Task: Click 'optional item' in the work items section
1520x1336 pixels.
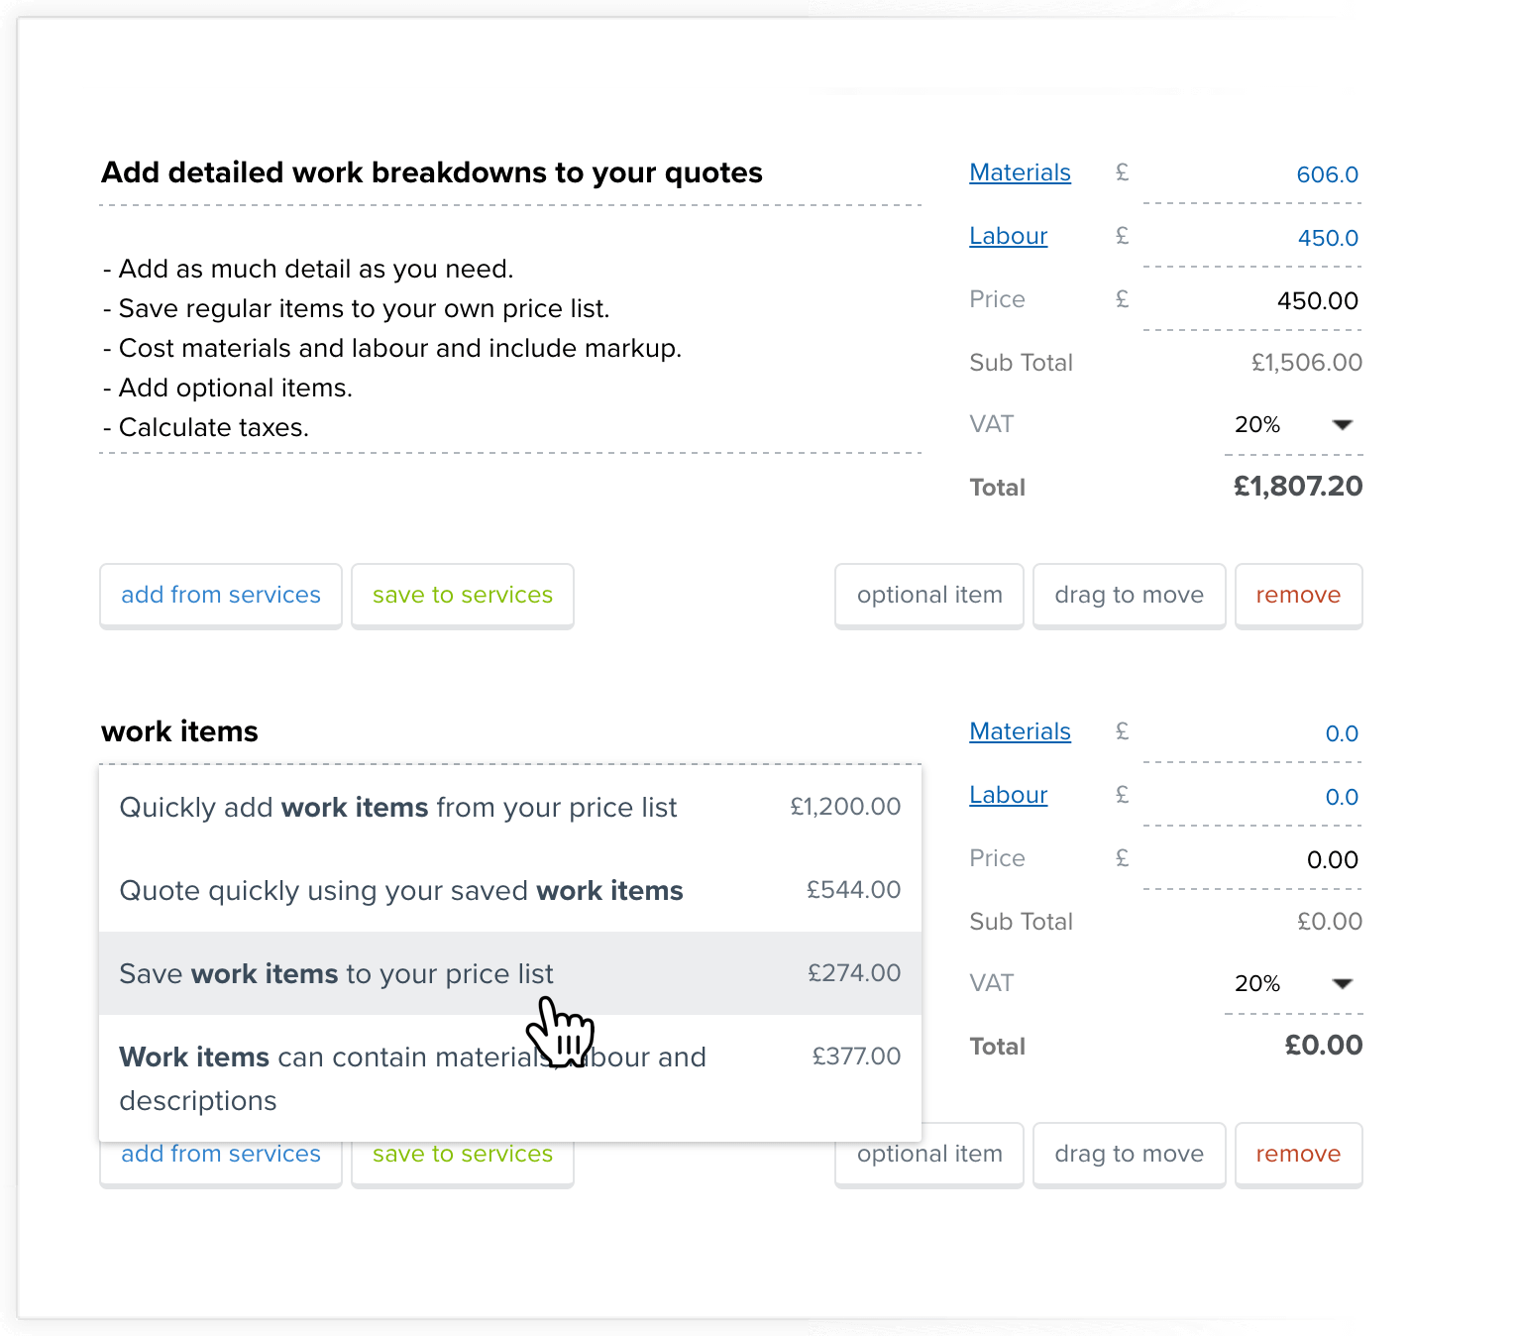Action: (x=928, y=1154)
